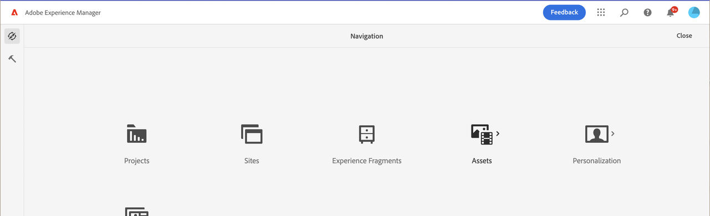The height and width of the screenshot is (216, 710).
Task: Open the help question mark icon
Action: pos(647,12)
